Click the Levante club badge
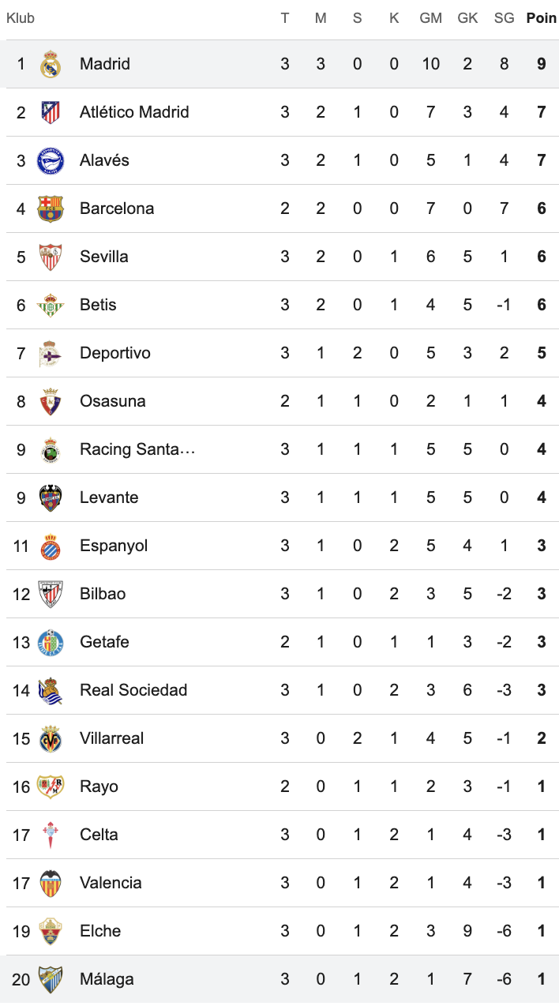 pyautogui.click(x=51, y=497)
